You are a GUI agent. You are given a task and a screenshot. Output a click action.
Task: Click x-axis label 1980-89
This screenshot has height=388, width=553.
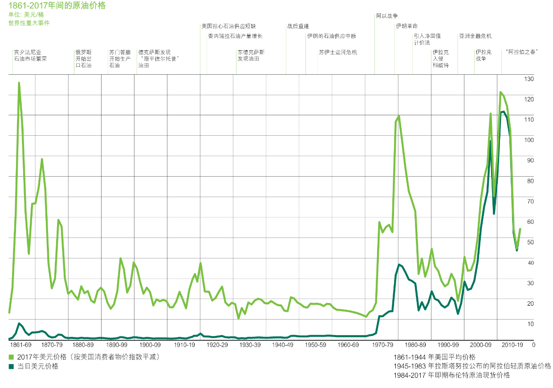click(415, 345)
